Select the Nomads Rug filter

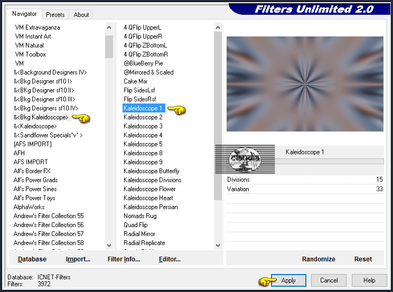click(140, 216)
